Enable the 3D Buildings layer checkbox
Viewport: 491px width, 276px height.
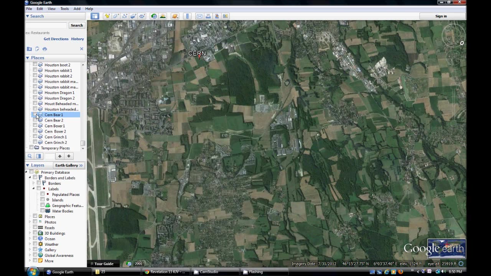(x=35, y=233)
